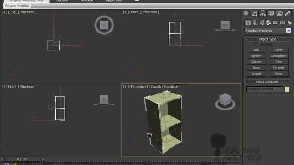Image resolution: width=294 pixels, height=165 pixels.
Task: Select the Lights category icon
Action: point(262,23)
